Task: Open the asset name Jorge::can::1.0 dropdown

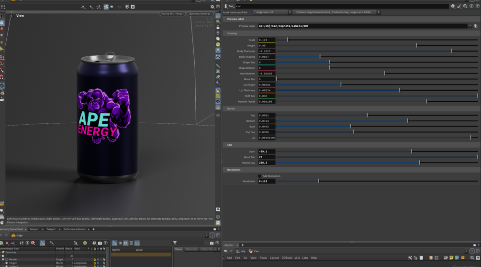Action: (x=272, y=12)
